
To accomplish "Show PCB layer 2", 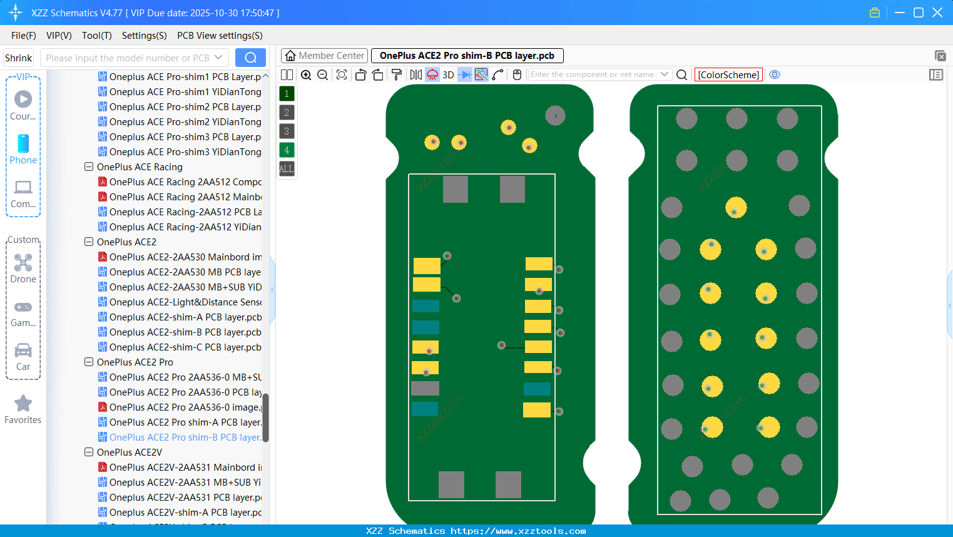I will click(287, 113).
